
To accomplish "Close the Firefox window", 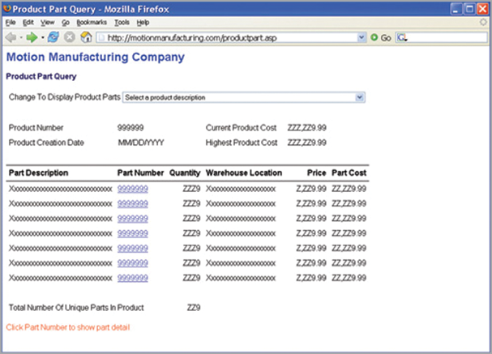I will click(x=483, y=9).
